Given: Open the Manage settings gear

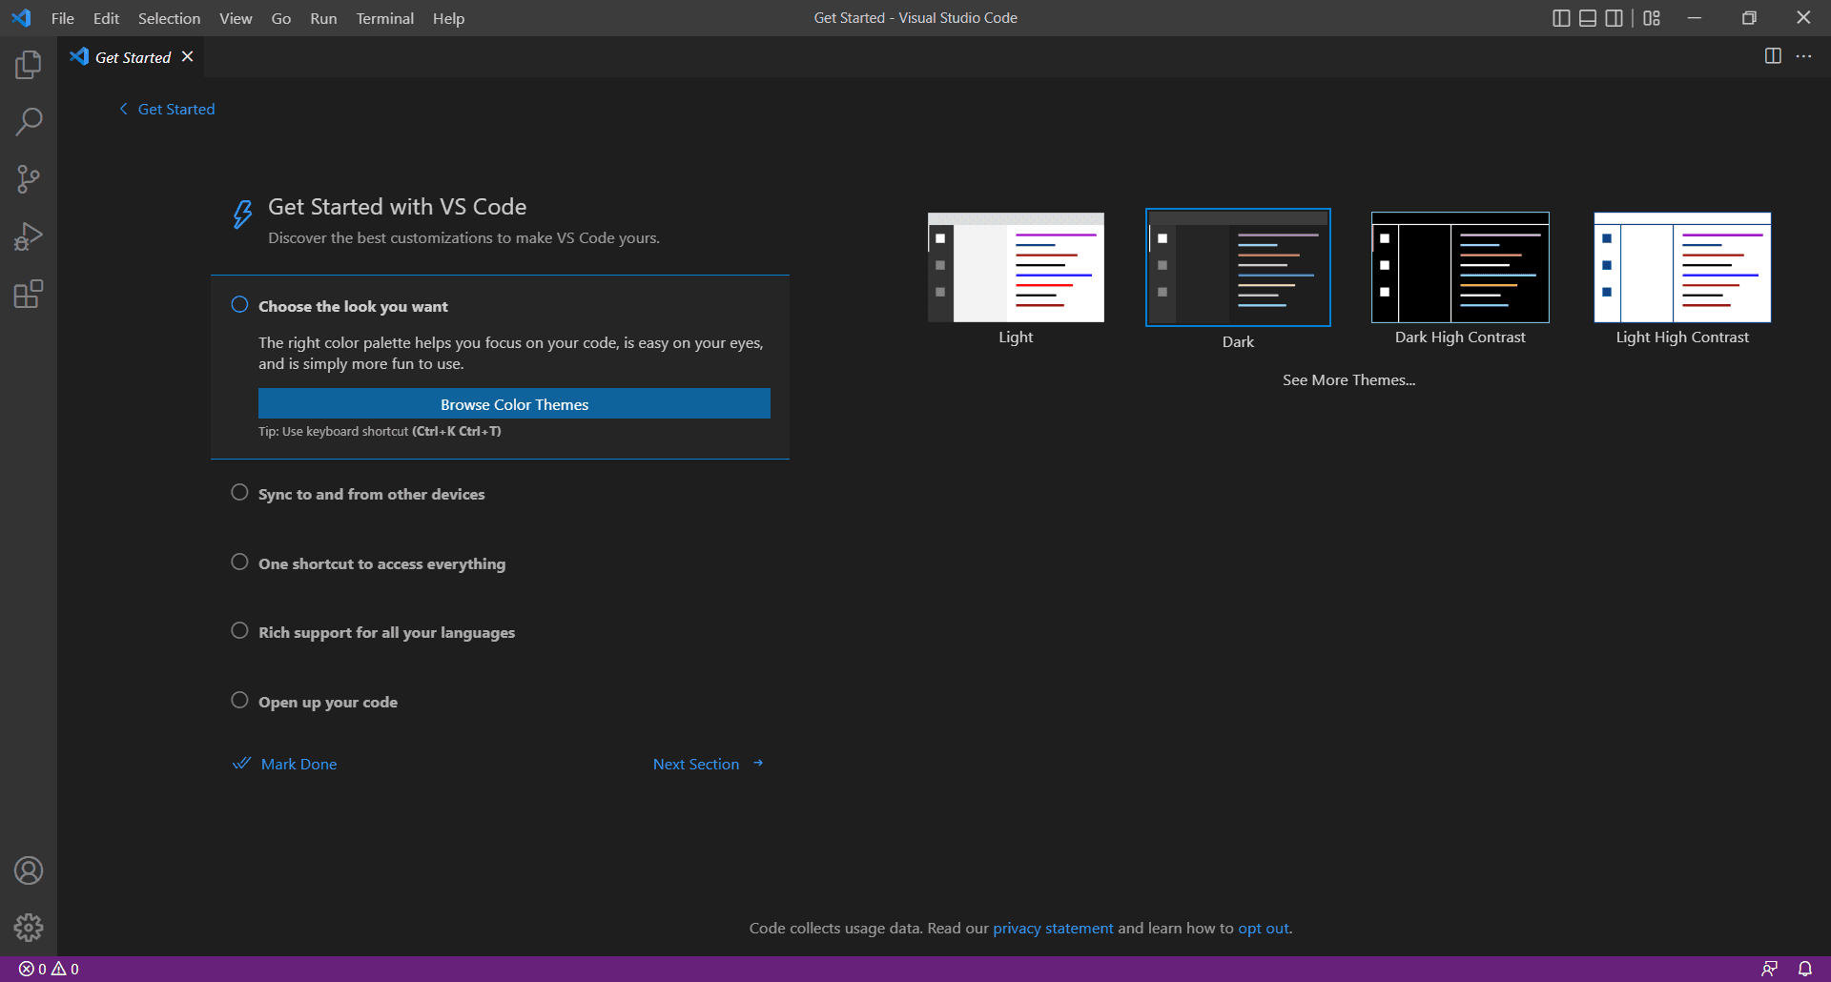Looking at the screenshot, I should click(x=29, y=927).
